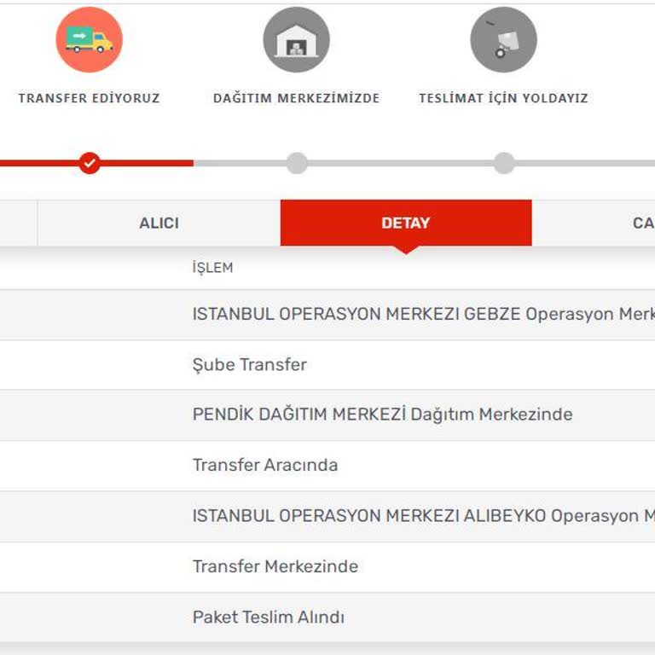Select the Transfer Merkezinde row
Viewport: 655px width, 655px height.
(327, 567)
